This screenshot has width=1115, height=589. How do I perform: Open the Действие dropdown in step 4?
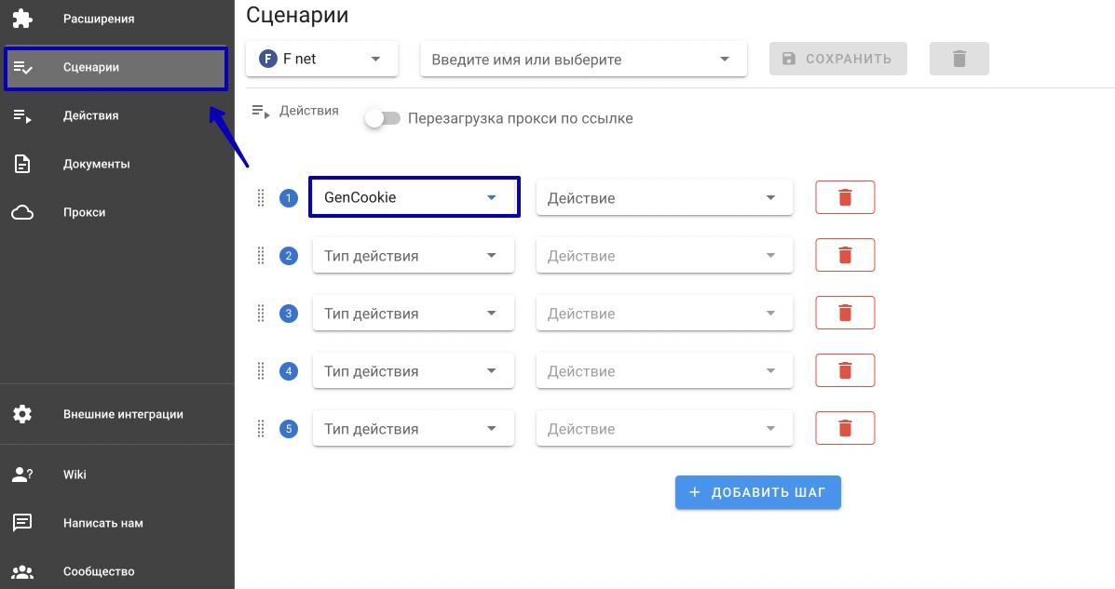(664, 371)
